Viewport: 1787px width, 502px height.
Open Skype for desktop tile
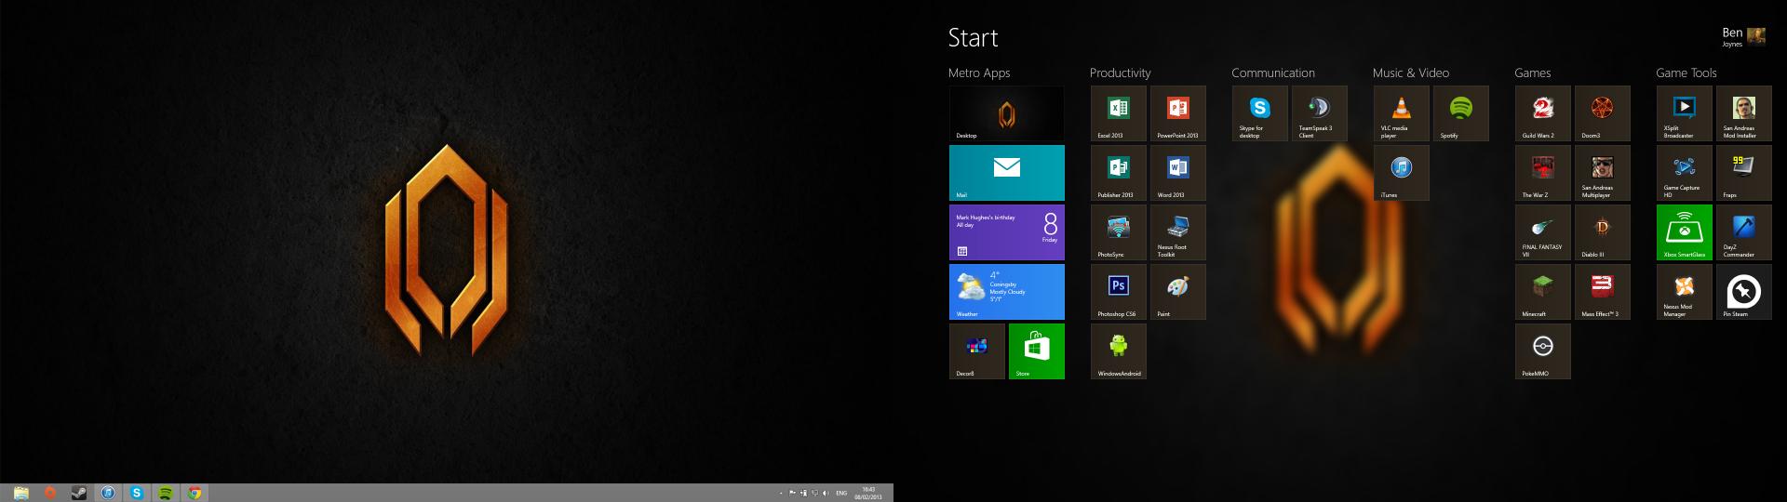[1259, 113]
